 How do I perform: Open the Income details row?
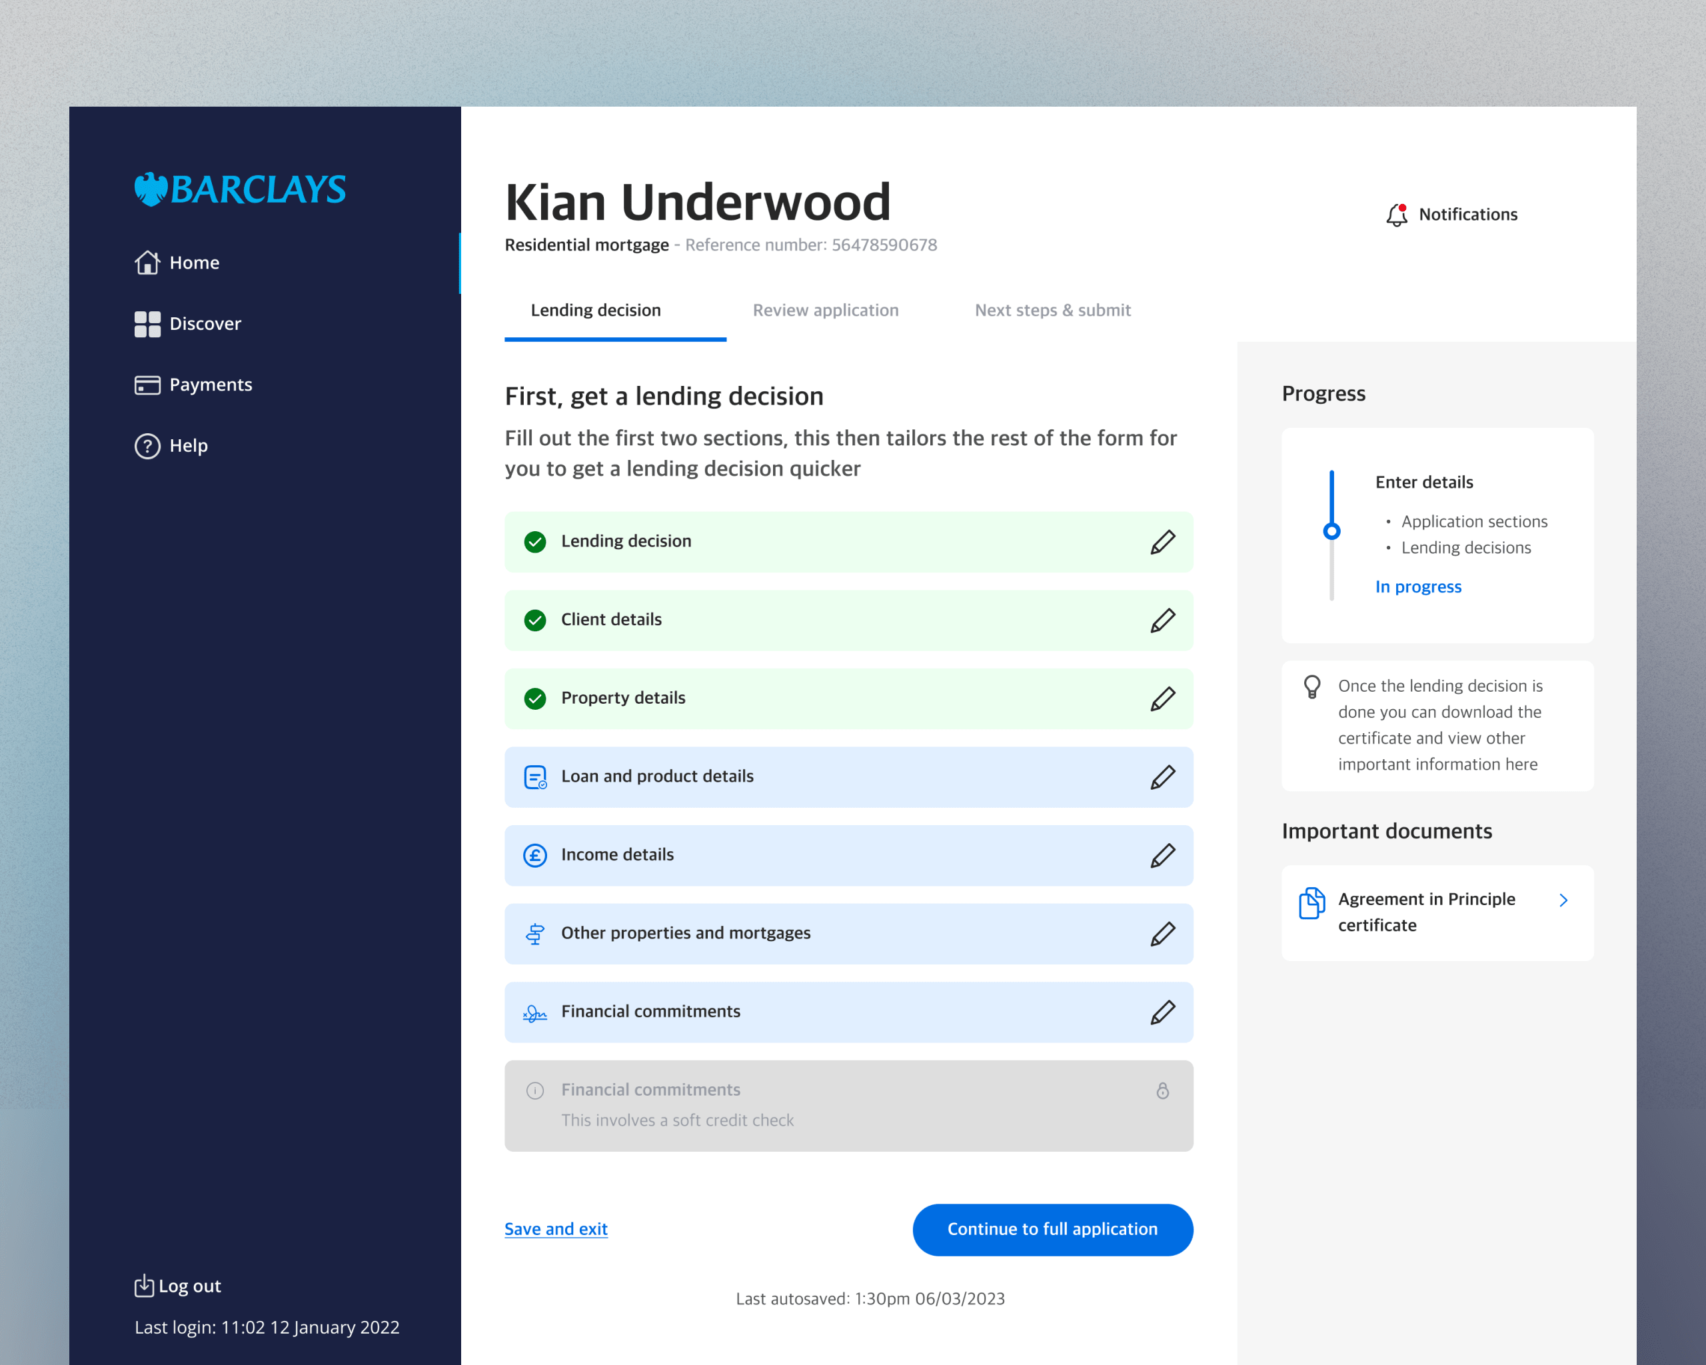pyautogui.click(x=848, y=854)
